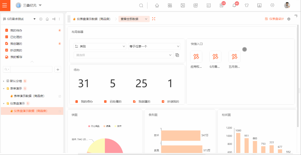
Task: Open the four-squares app grid icon
Action: pos(170,5)
